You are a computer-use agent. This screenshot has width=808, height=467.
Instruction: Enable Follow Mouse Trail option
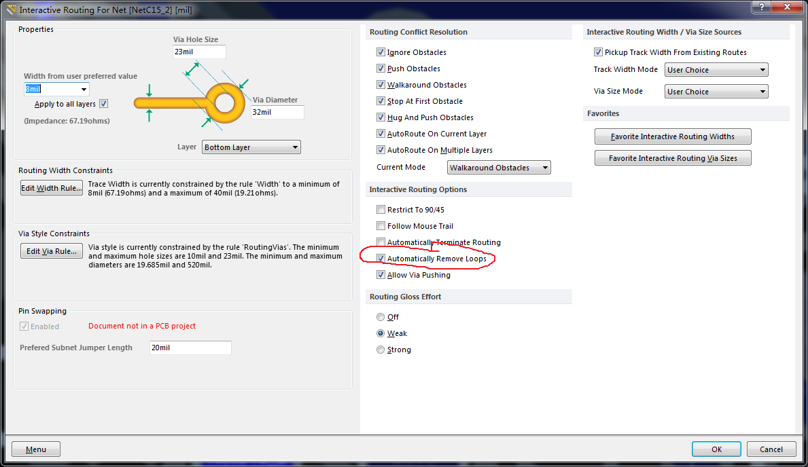pos(381,225)
